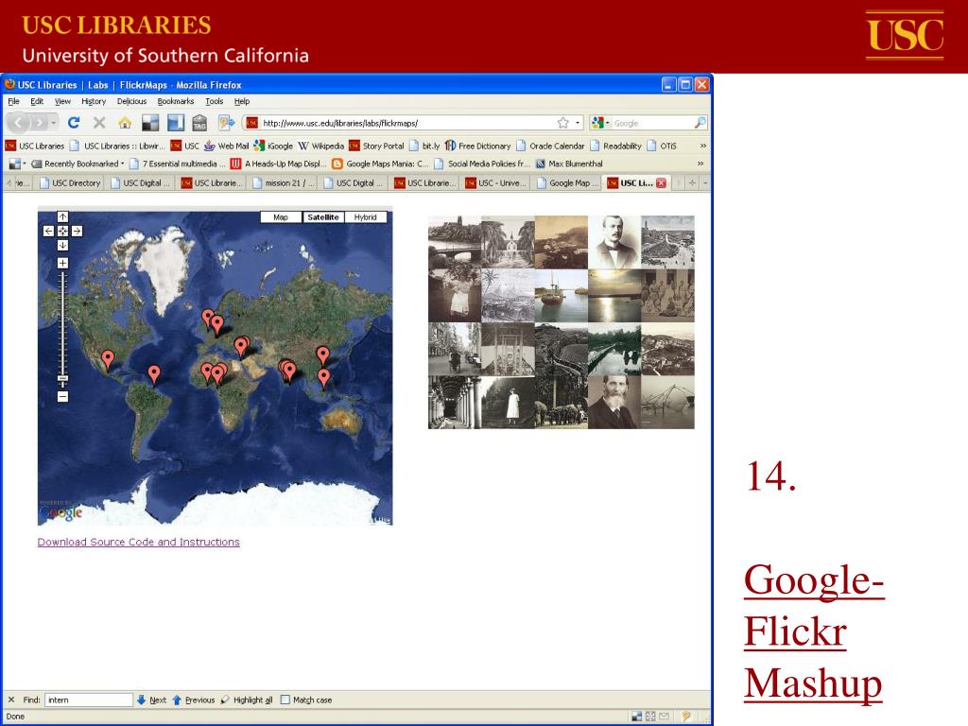Open the steamship thumbnail
968x726 pixels.
coord(562,295)
